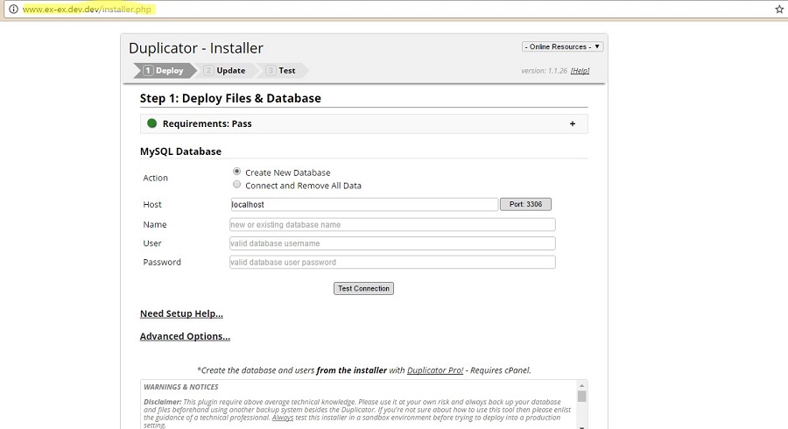Open the Online Resources dropdown
Image resolution: width=788 pixels, height=429 pixels.
[x=562, y=46]
